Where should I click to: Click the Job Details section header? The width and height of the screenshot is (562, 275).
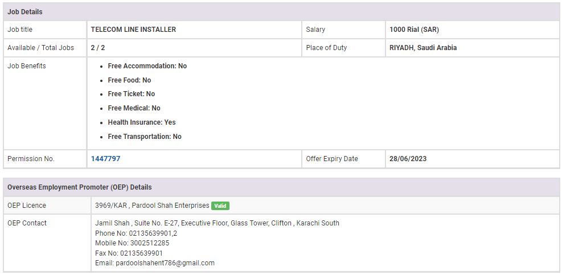pyautogui.click(x=25, y=12)
